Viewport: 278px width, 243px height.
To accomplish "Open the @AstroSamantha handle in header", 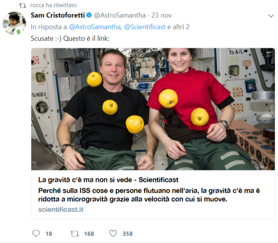I will [x=120, y=15].
